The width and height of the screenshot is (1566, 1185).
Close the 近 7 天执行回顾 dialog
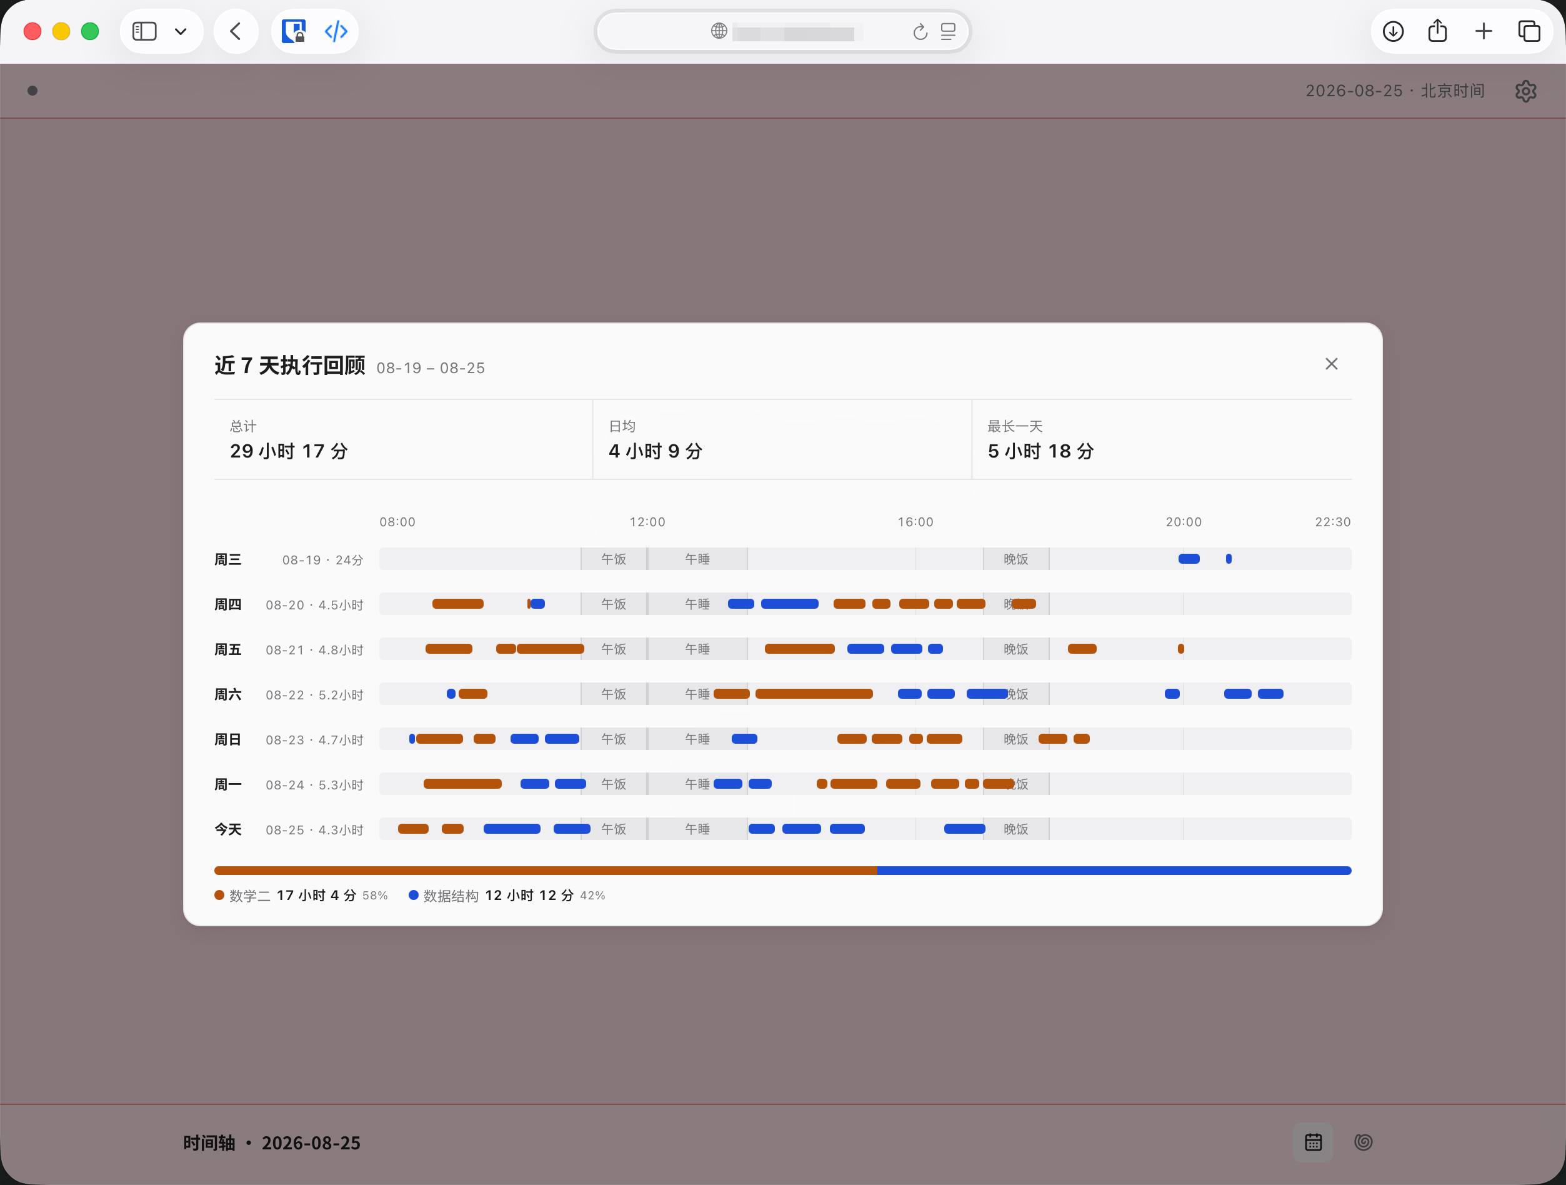pyautogui.click(x=1331, y=364)
